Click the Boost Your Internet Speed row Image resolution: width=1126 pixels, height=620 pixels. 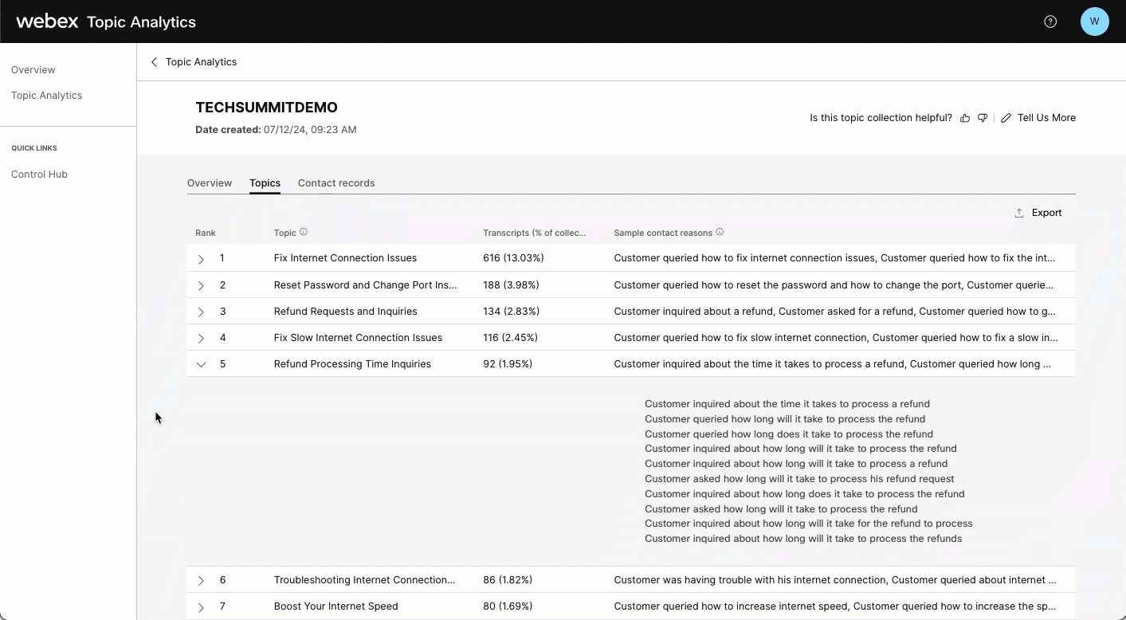(335, 606)
